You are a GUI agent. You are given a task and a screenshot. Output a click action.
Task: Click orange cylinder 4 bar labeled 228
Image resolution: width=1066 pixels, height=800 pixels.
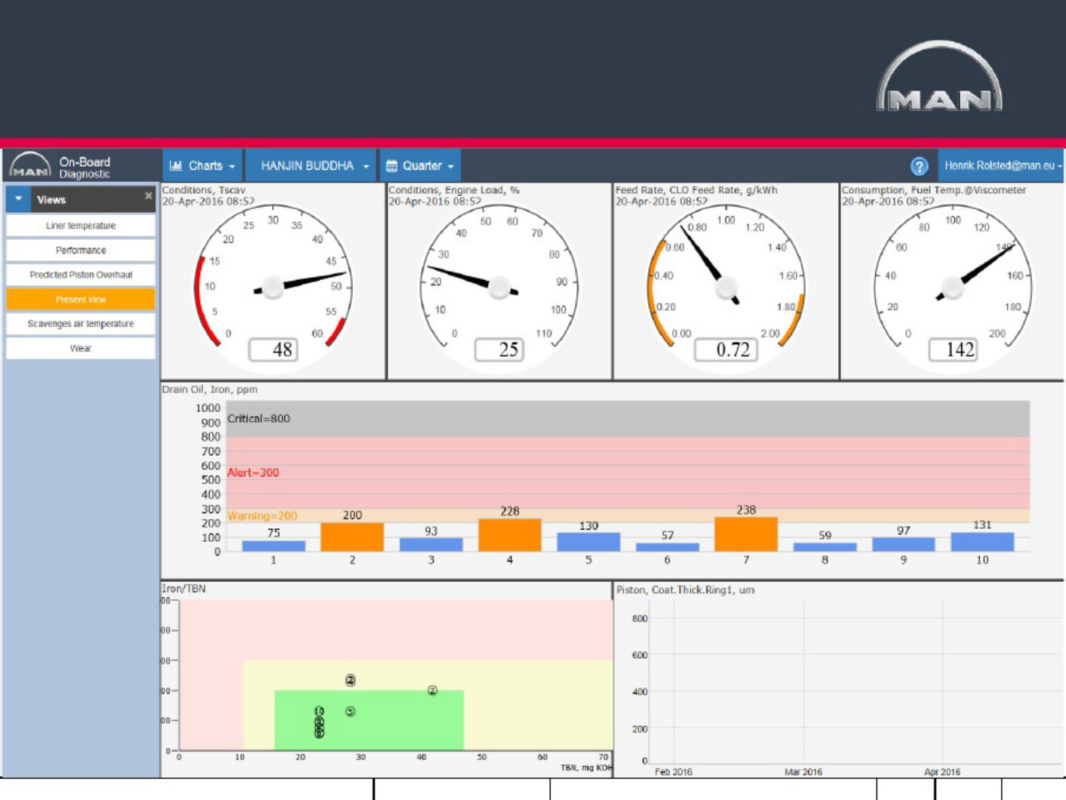[510, 535]
